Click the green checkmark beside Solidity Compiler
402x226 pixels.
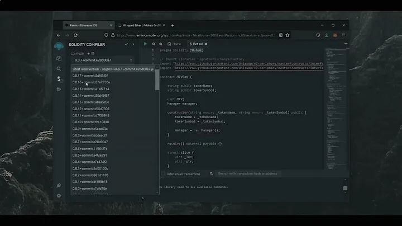[126, 44]
